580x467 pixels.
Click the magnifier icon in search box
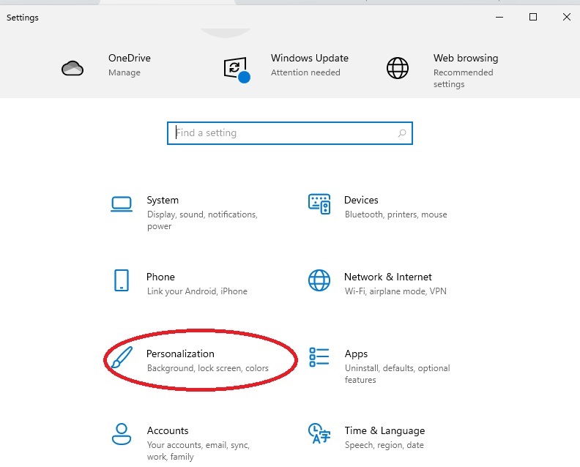click(402, 133)
